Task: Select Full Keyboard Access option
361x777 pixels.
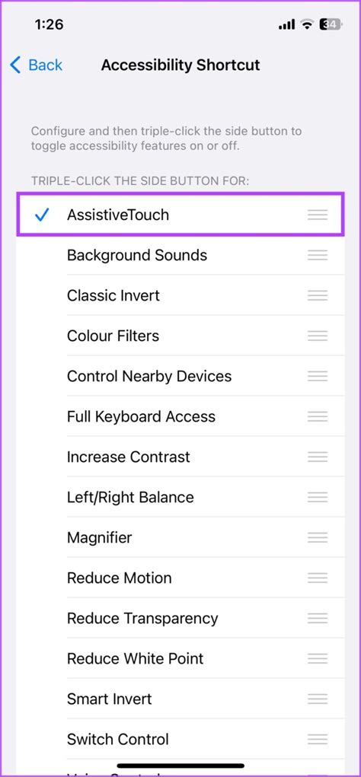Action: click(180, 417)
